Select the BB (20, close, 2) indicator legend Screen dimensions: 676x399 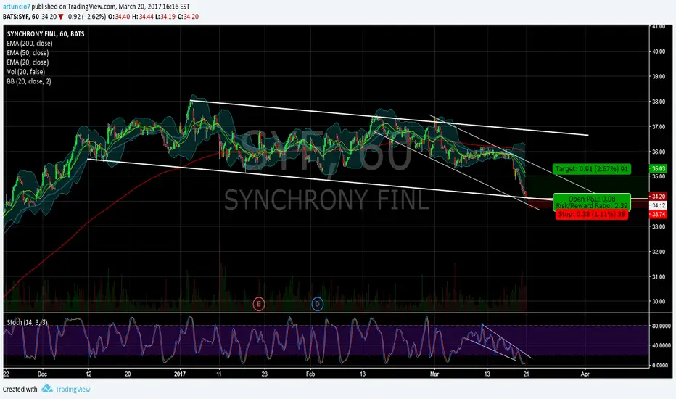click(x=29, y=81)
